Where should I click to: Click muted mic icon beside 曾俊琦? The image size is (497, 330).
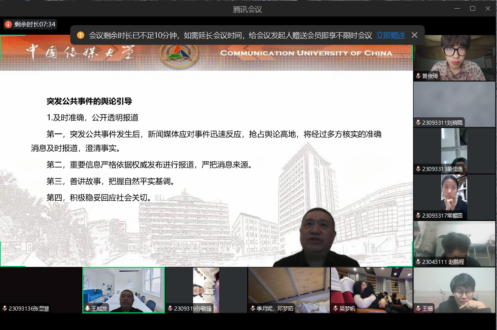point(418,76)
